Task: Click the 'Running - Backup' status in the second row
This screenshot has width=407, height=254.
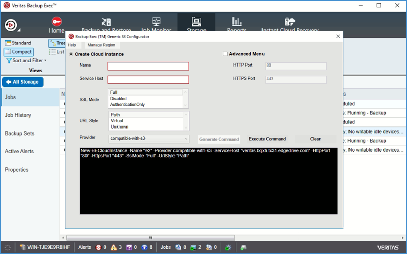Action: tap(366, 113)
